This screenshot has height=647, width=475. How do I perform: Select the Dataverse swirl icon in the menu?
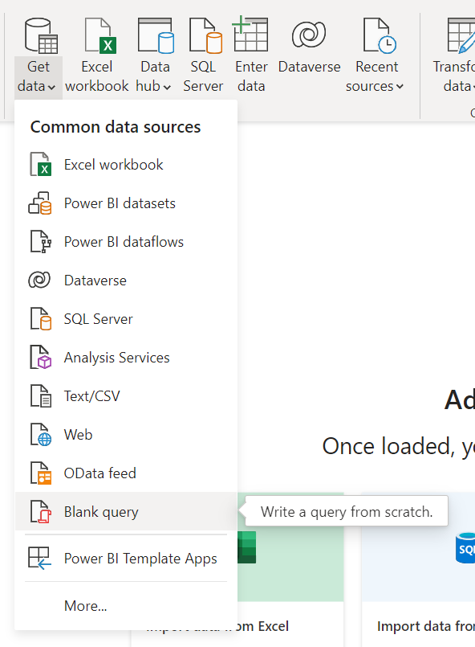tap(39, 281)
